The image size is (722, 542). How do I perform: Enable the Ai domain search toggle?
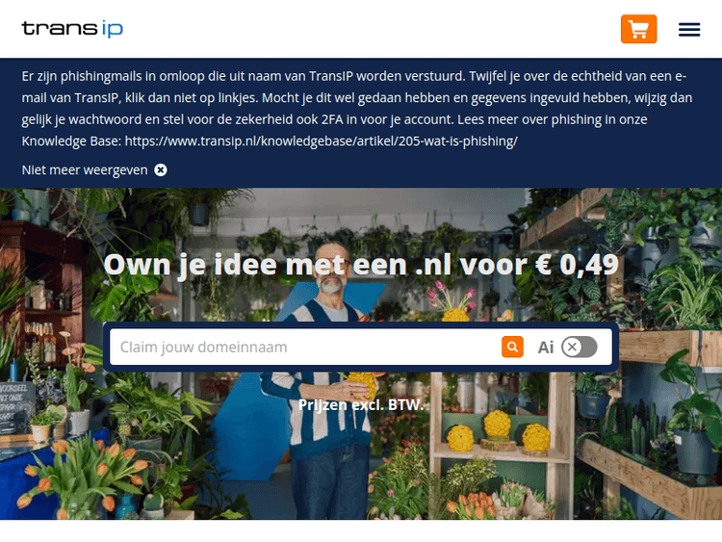(x=580, y=347)
